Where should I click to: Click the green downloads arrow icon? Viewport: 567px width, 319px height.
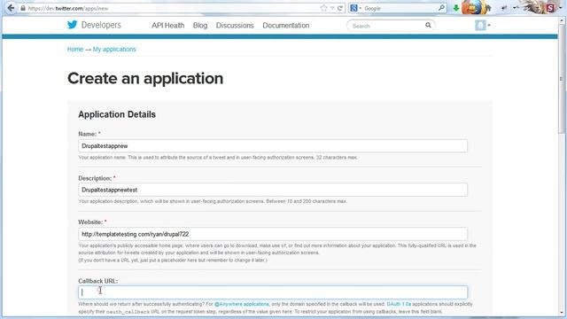pos(456,8)
